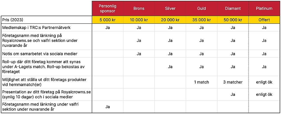Click the 1 match cell under Guld
The image size is (281, 114).
click(x=201, y=82)
